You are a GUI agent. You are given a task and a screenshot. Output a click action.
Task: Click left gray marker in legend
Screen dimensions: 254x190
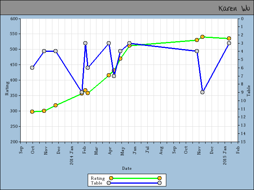pyautogui.click(x=109, y=183)
